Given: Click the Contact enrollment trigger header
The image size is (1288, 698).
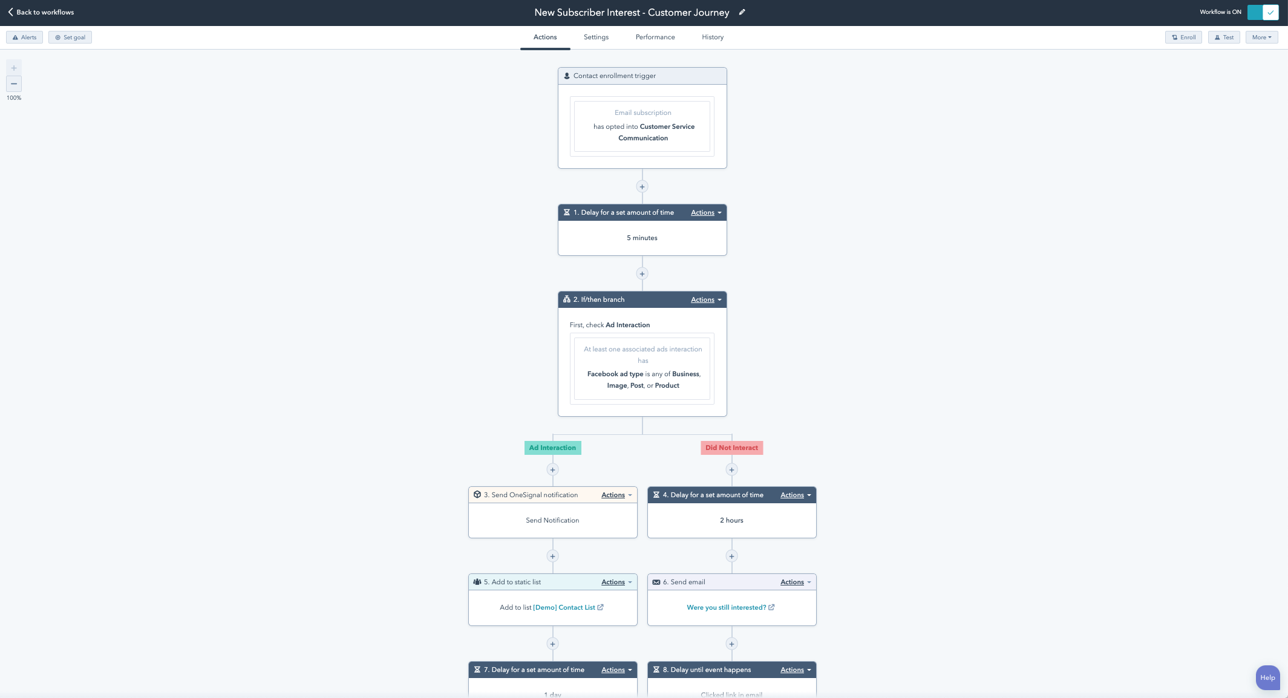Looking at the screenshot, I should click(x=642, y=76).
